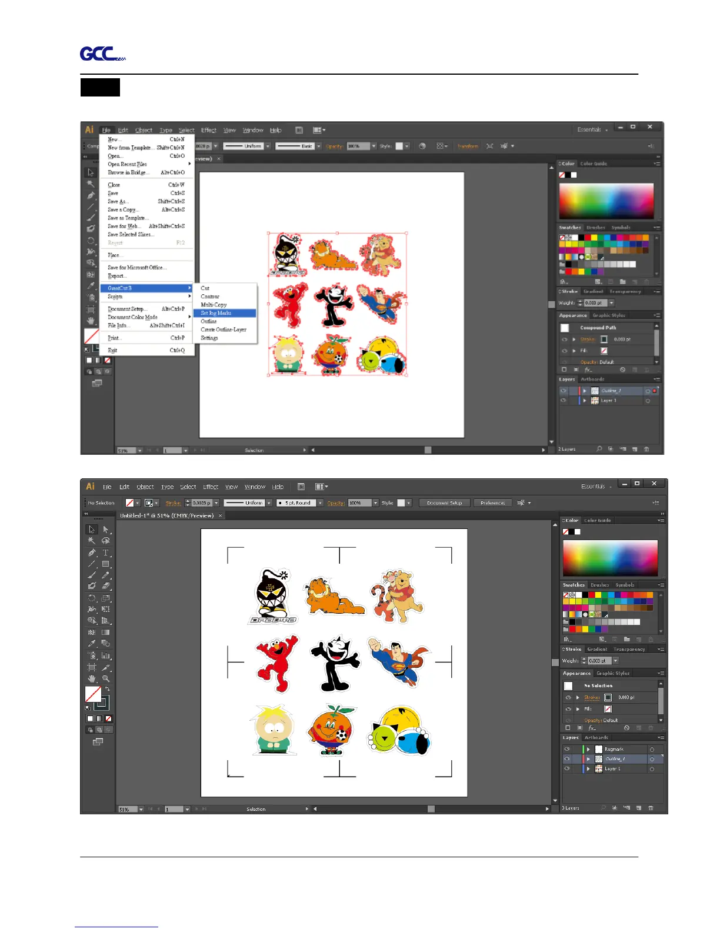
Task: Toggle visibility of Regmark layer
Action: [x=567, y=749]
